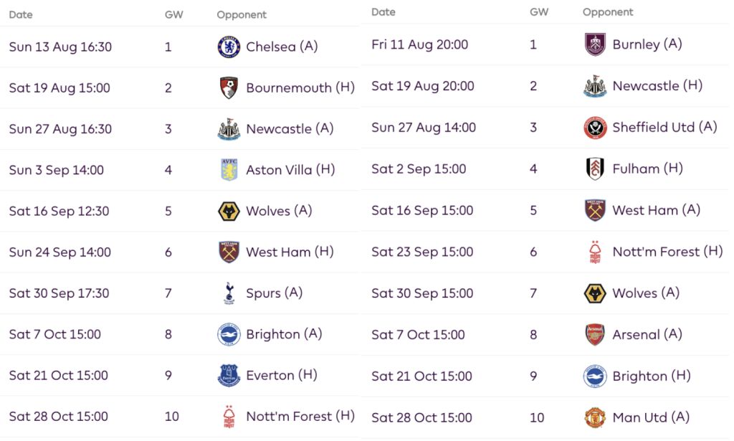
Task: Click the Spurs cockerel crest
Action: (229, 293)
